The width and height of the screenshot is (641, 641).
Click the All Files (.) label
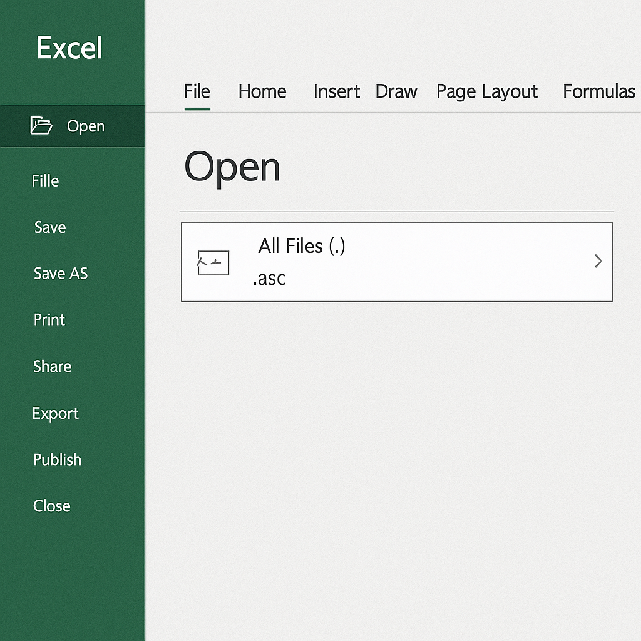click(x=302, y=246)
